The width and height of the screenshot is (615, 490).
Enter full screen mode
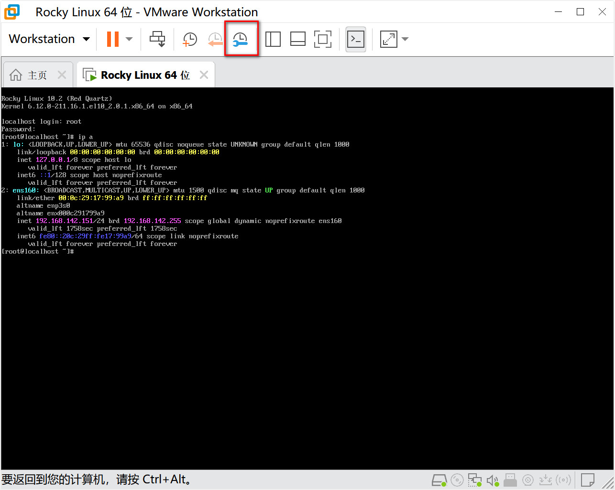(323, 39)
